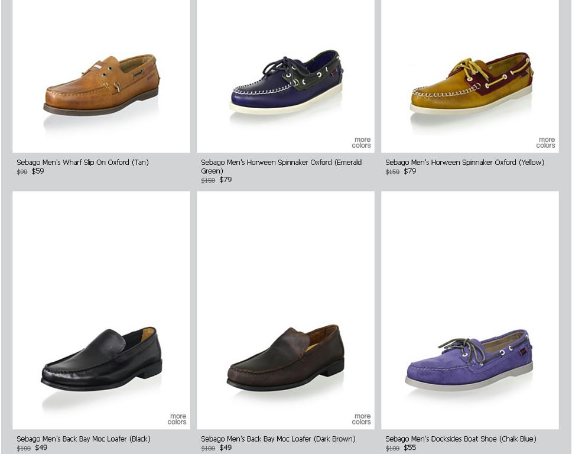Image resolution: width=572 pixels, height=454 pixels.
Task: Show more colors for black Moc Loafer
Action: coord(177,419)
